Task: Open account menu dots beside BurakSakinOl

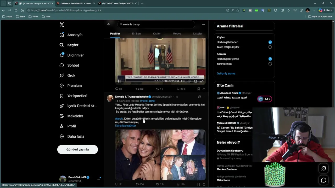Action: click(x=99, y=179)
